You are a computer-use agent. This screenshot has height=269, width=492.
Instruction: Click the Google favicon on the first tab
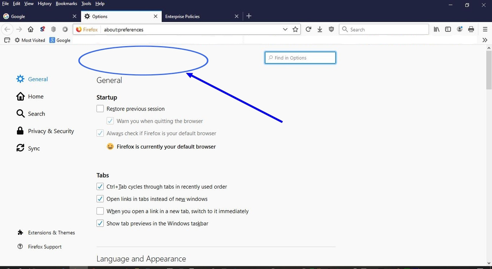pos(6,16)
